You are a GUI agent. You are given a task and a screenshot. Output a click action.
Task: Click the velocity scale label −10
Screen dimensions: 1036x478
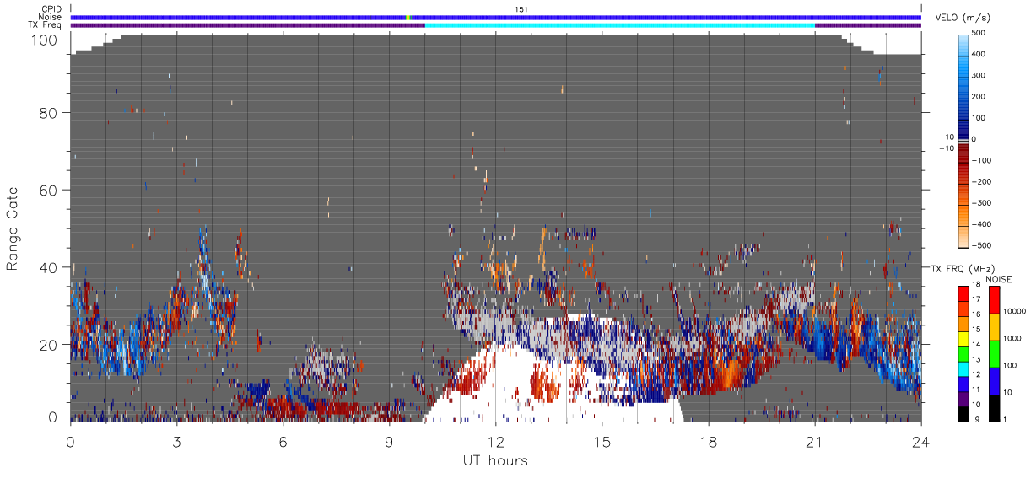tap(946, 148)
